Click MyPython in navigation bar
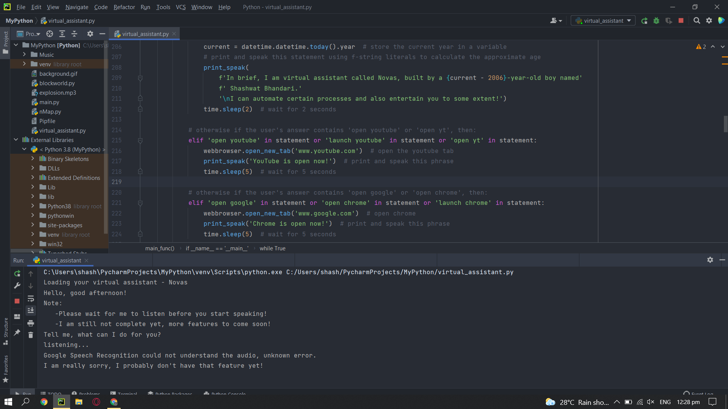 (x=19, y=21)
